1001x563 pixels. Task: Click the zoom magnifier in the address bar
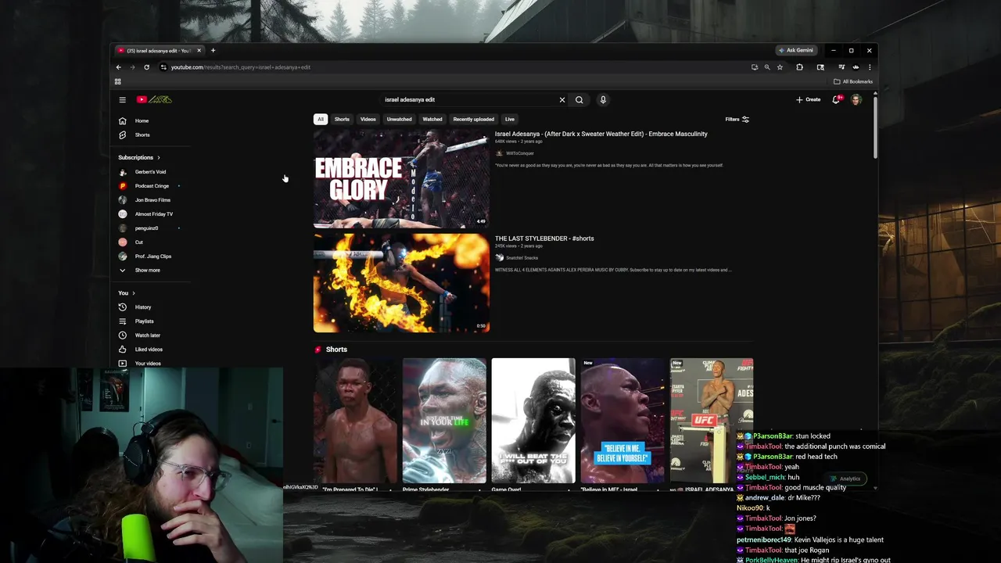click(767, 67)
